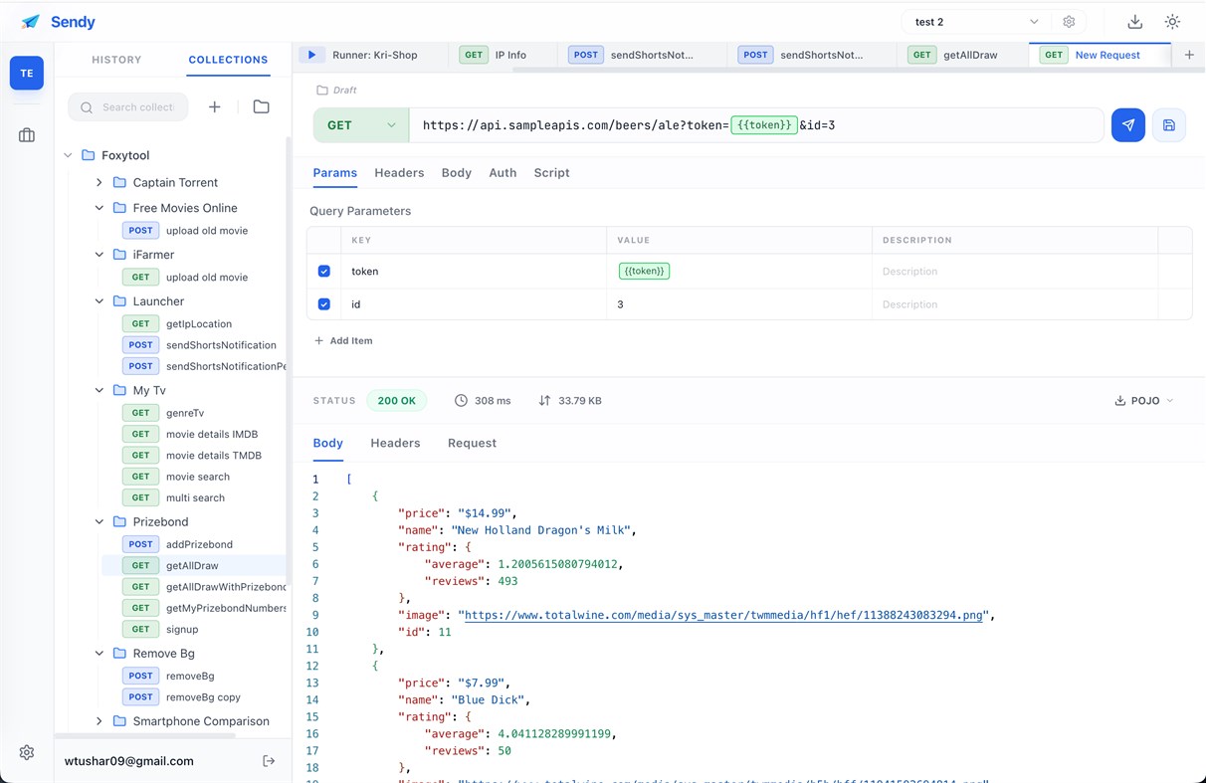Click the download icon in top bar
The width and height of the screenshot is (1206, 783).
pyautogui.click(x=1134, y=22)
